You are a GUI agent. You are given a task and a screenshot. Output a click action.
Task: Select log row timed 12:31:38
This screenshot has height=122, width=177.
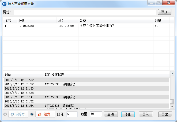click(x=87, y=93)
